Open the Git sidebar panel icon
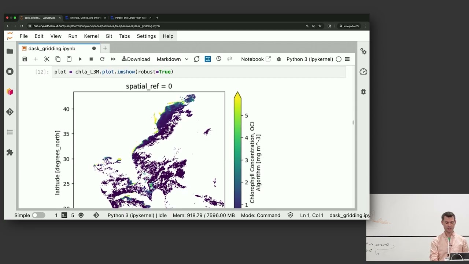The image size is (469, 264). (10, 112)
